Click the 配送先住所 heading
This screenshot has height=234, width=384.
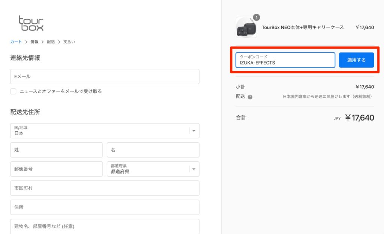[x=25, y=112]
